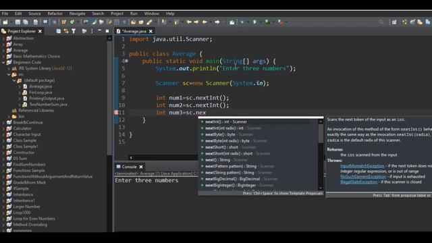432x243 pixels.
Task: Open the IllegalStateException link
Action: 359,182
